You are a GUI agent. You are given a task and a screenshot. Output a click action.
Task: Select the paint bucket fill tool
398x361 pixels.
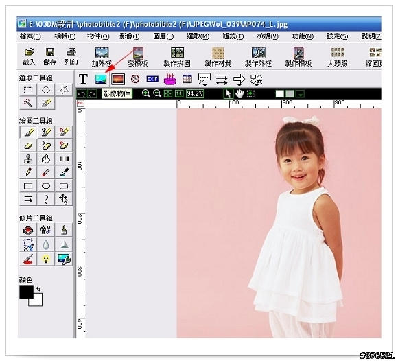tap(46, 159)
